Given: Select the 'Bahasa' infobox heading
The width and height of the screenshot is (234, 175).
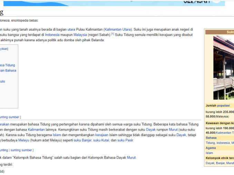Looking at the screenshot, I should (211, 138).
